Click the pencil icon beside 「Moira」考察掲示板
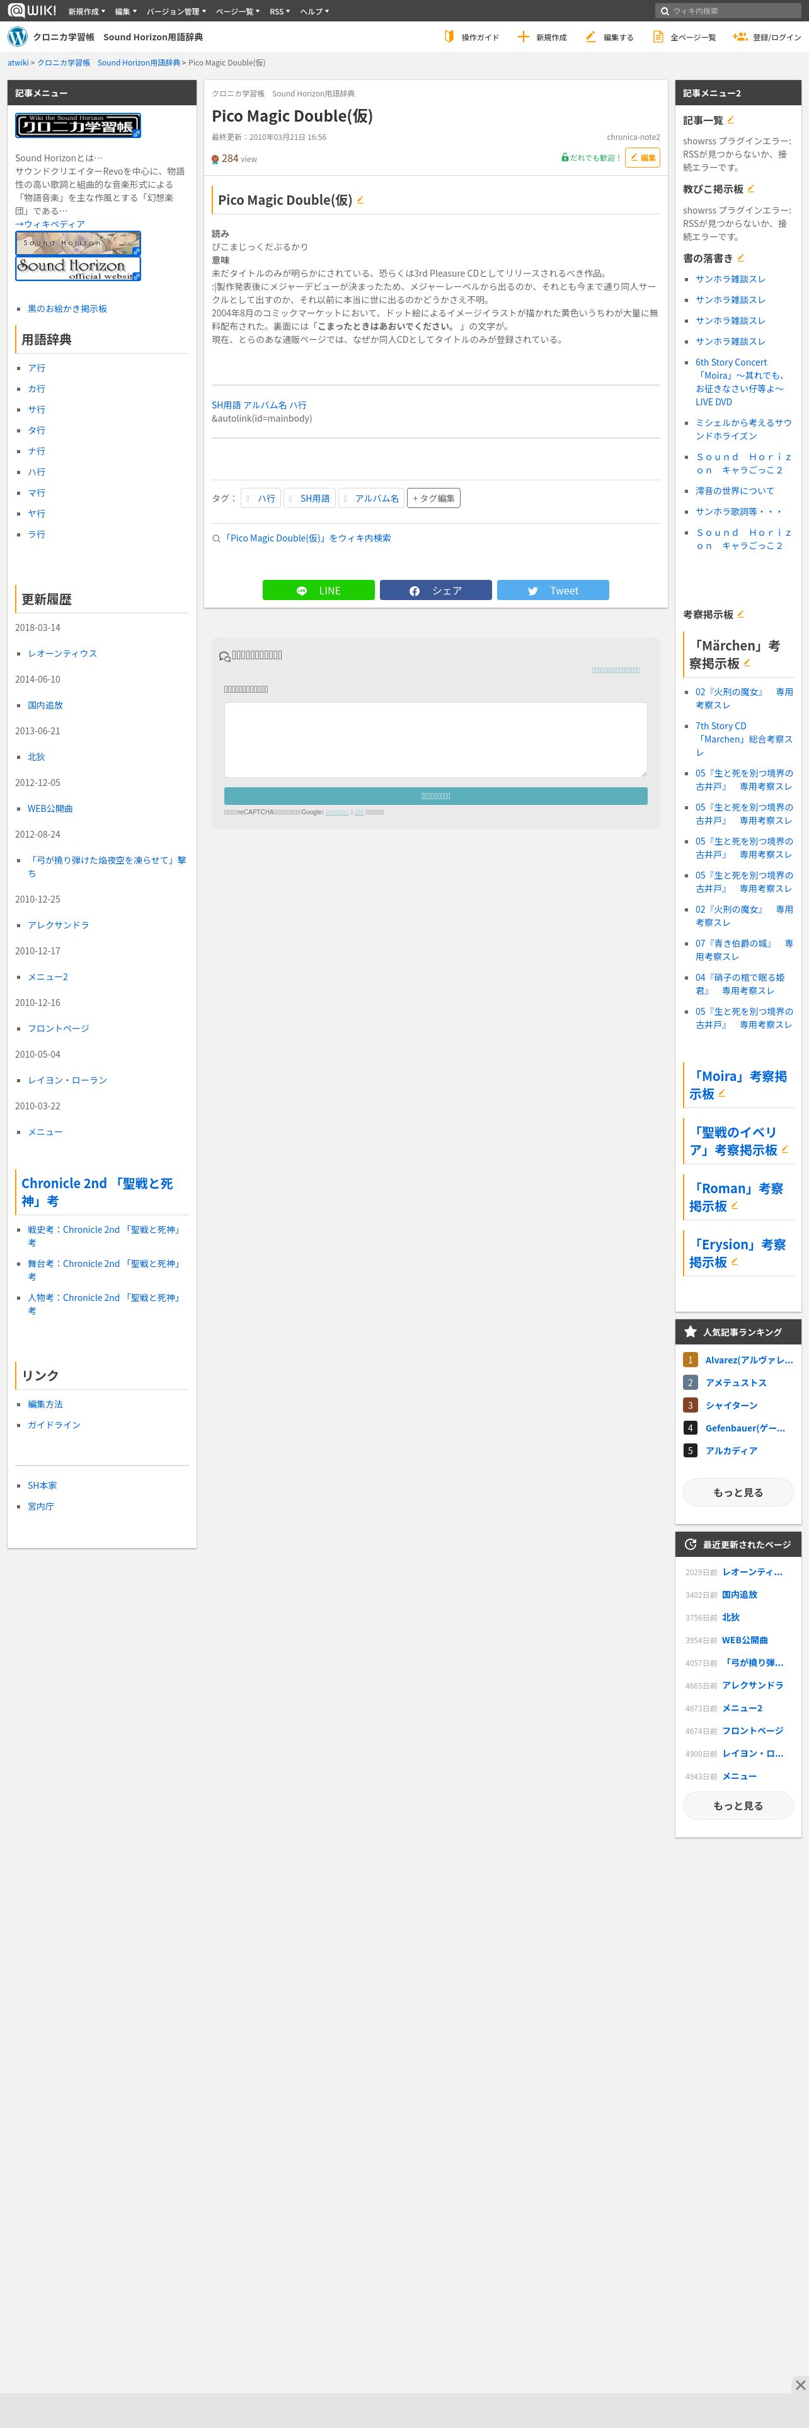 [x=721, y=1094]
